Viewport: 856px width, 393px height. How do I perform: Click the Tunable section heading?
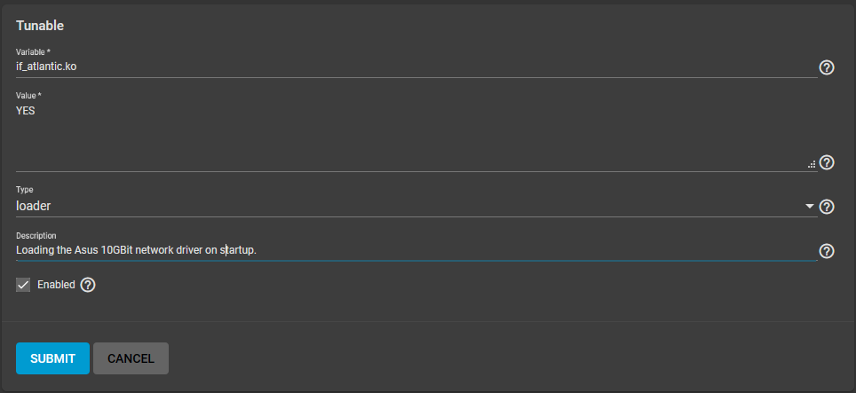pyautogui.click(x=40, y=26)
